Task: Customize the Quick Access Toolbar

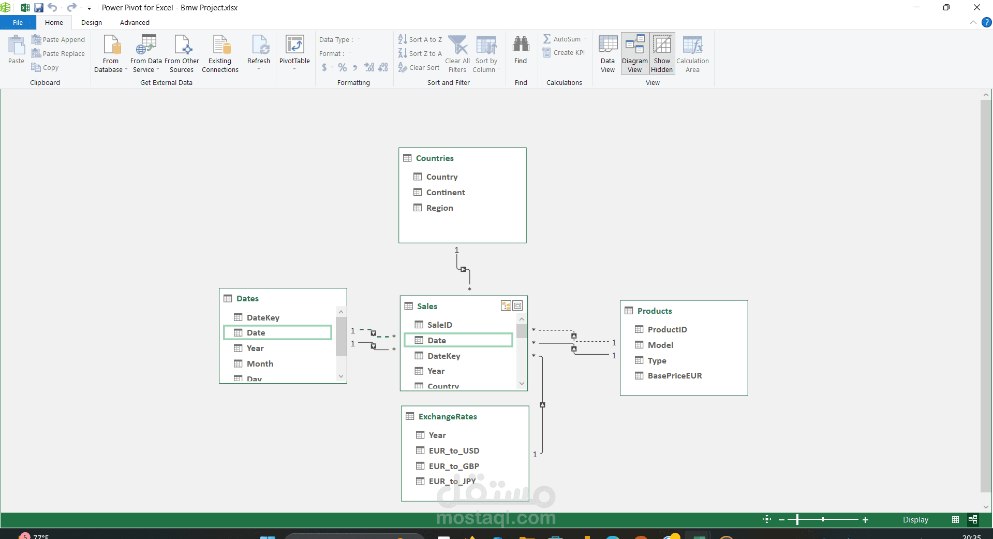Action: tap(89, 8)
